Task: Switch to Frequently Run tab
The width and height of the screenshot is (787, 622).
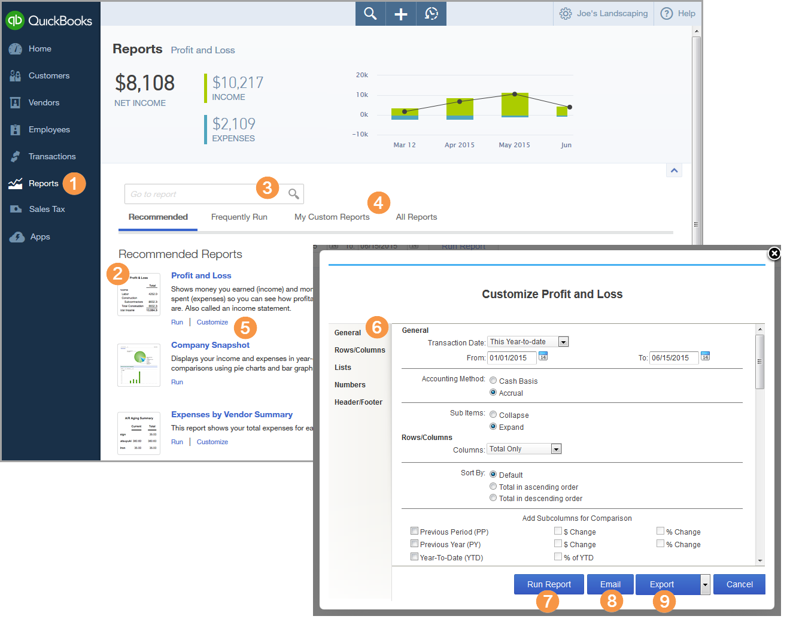Action: point(239,217)
